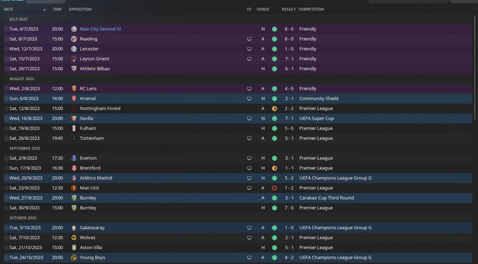This screenshot has width=478, height=264.
Task: Click the red loss indicator on the Man Utd row
Action: [x=274, y=188]
